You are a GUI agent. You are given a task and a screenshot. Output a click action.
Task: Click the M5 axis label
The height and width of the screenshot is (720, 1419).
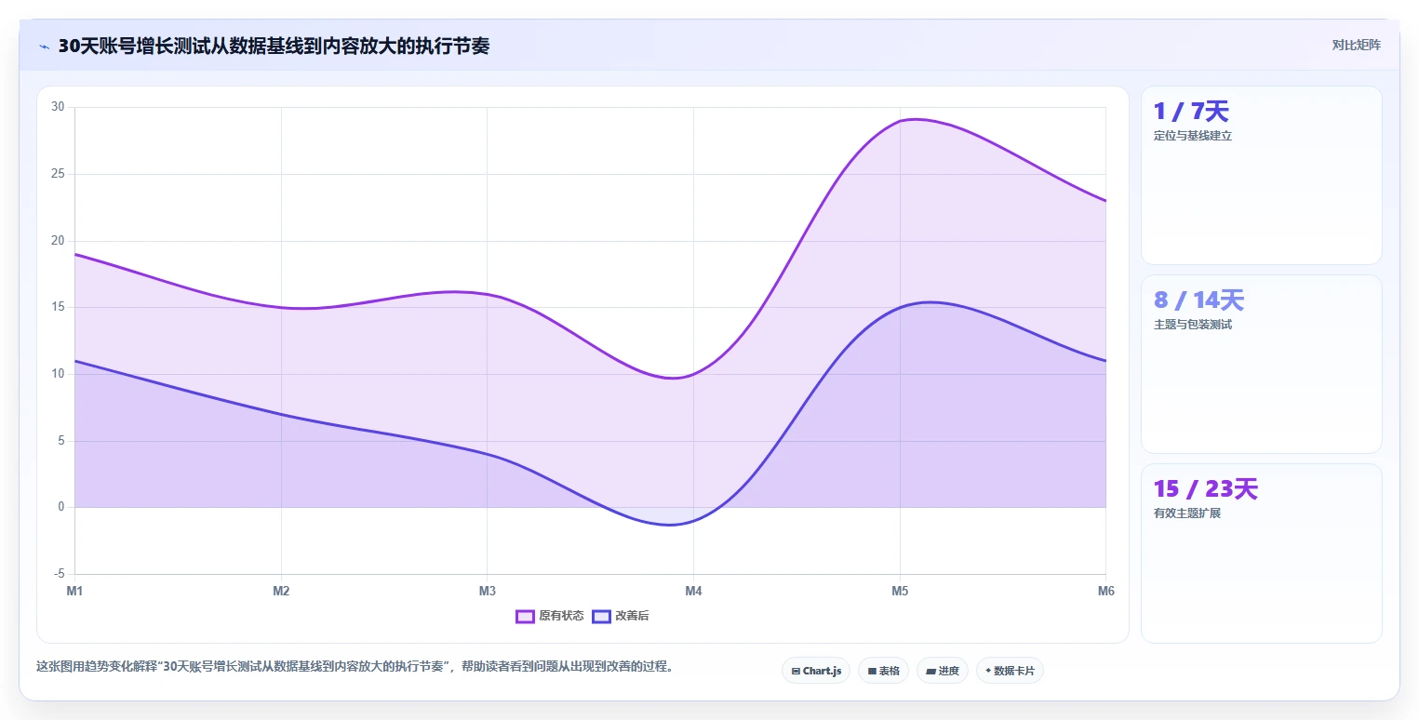pyautogui.click(x=900, y=591)
